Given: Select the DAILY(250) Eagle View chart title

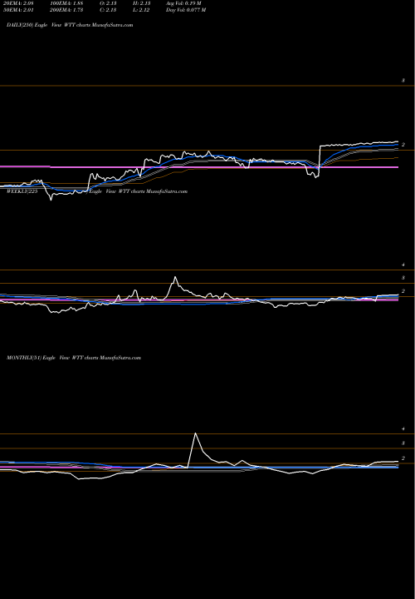Looking at the screenshot, I should [x=70, y=25].
